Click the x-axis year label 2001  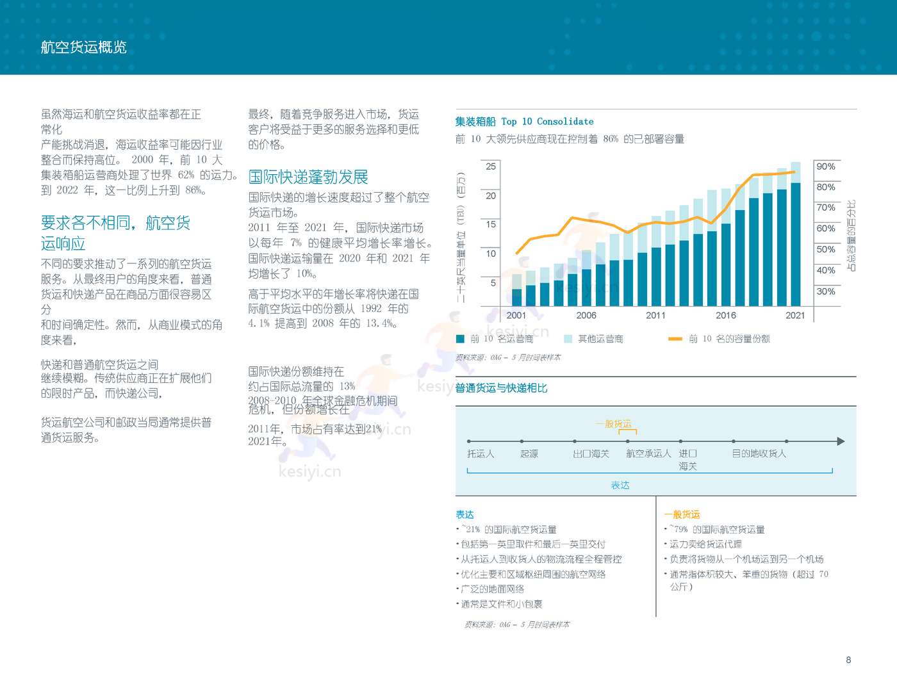(x=516, y=315)
